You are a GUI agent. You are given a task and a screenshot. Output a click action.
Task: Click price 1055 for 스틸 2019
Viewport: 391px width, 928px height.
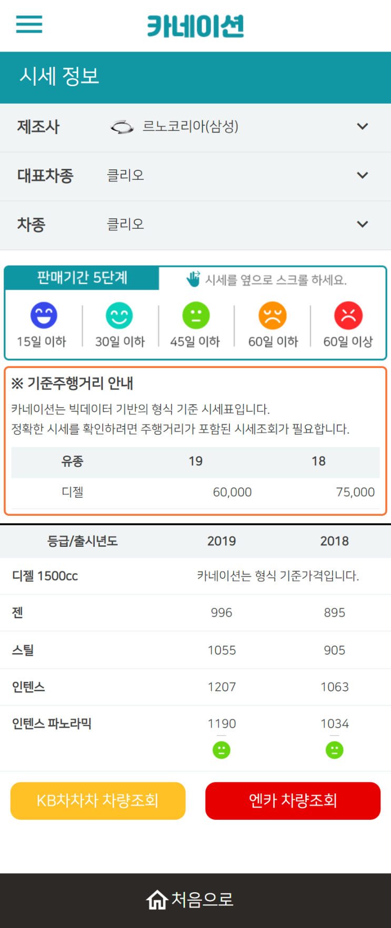point(222,650)
